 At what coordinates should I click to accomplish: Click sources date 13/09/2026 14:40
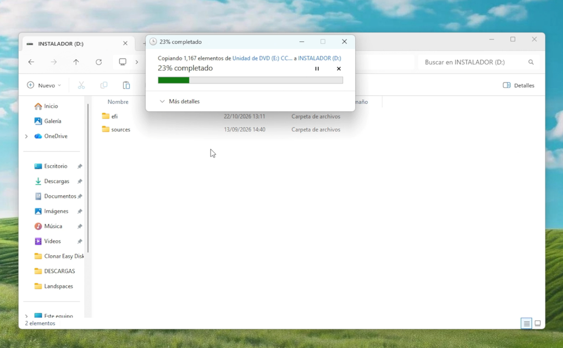[x=245, y=129]
